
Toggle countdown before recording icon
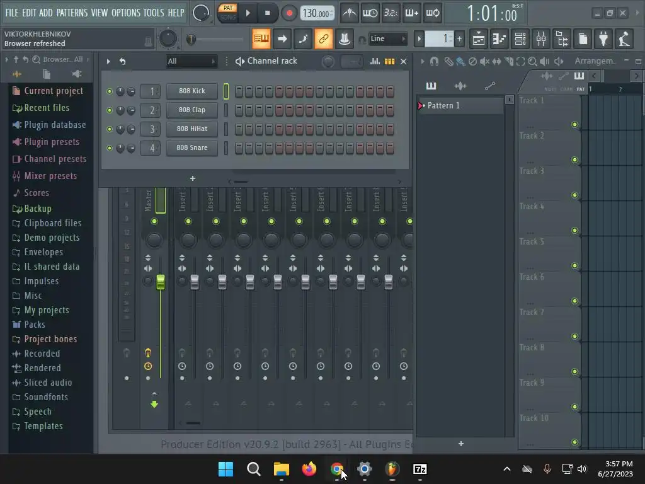391,13
